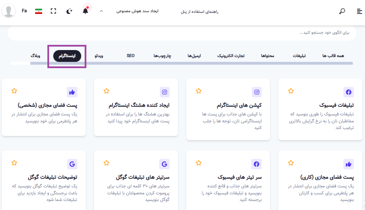Open توضیحات تبلیغات گوگل template title
Image resolution: width=365 pixels, height=210 pixels.
coord(53,177)
